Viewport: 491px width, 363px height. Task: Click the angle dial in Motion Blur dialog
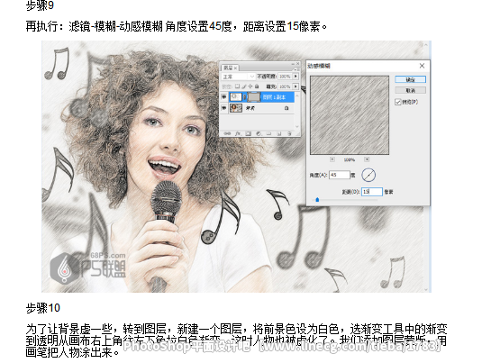coord(368,175)
